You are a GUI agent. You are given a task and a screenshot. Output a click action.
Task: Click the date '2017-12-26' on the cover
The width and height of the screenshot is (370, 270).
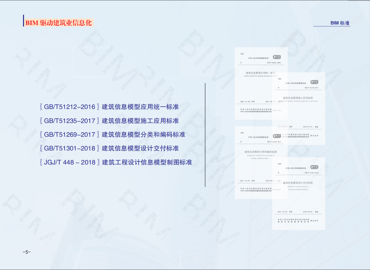282,212
